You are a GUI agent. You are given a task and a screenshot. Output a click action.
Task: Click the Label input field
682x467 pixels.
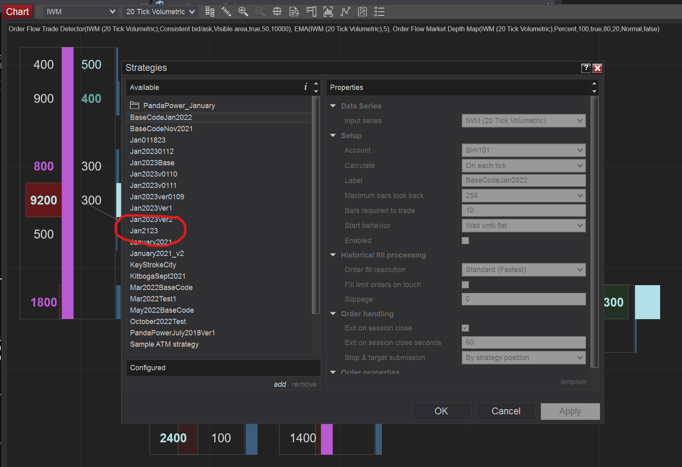(x=524, y=180)
